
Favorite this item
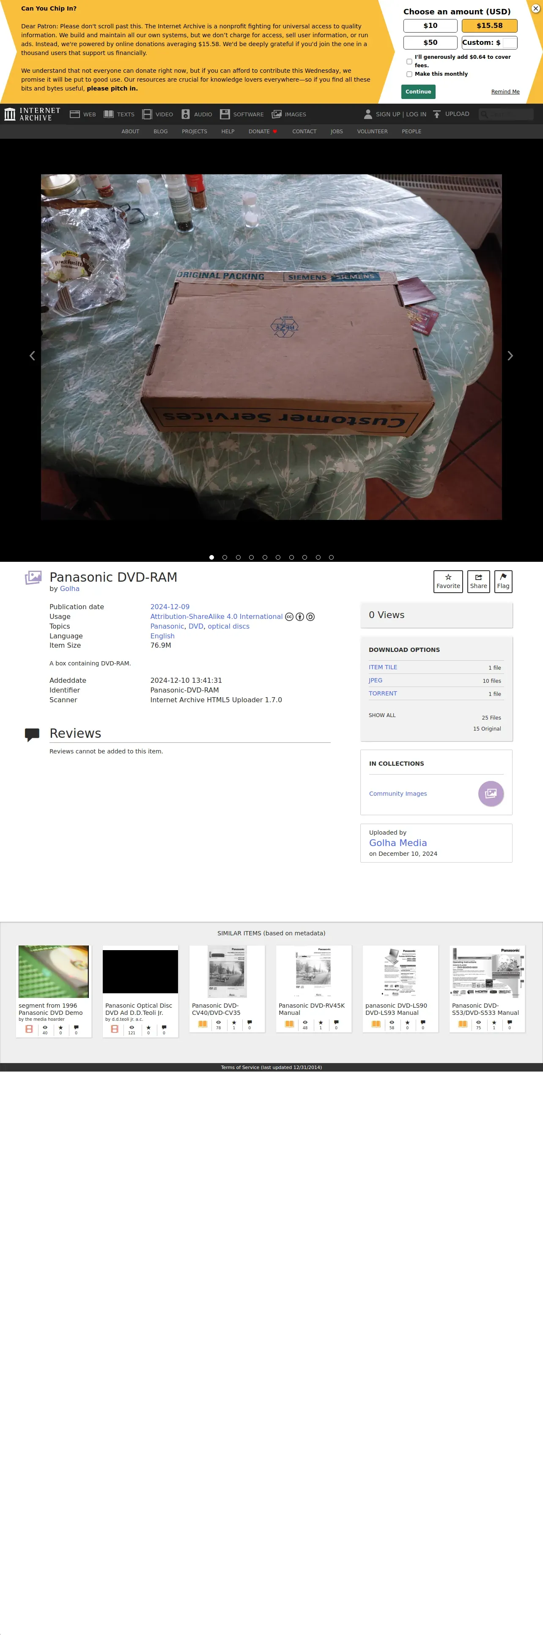point(448,581)
